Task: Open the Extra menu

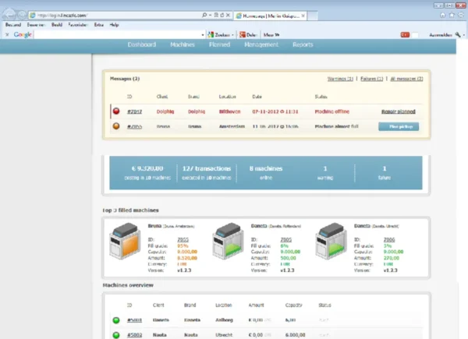Action: tap(99, 25)
